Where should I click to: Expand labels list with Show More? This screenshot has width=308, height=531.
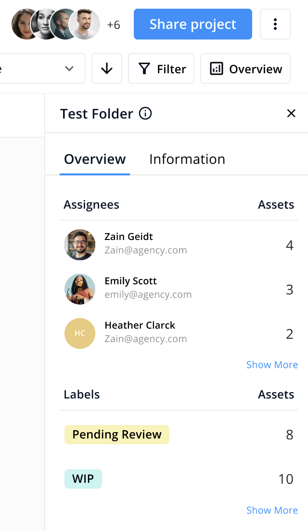[272, 510]
